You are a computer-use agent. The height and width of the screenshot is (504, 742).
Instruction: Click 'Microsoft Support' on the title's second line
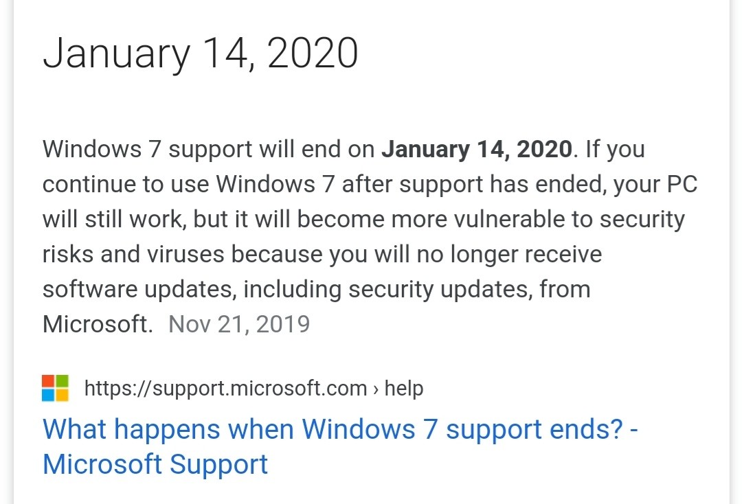155,465
